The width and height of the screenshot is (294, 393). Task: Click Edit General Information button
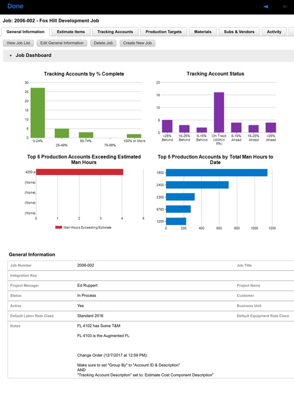[x=62, y=43]
